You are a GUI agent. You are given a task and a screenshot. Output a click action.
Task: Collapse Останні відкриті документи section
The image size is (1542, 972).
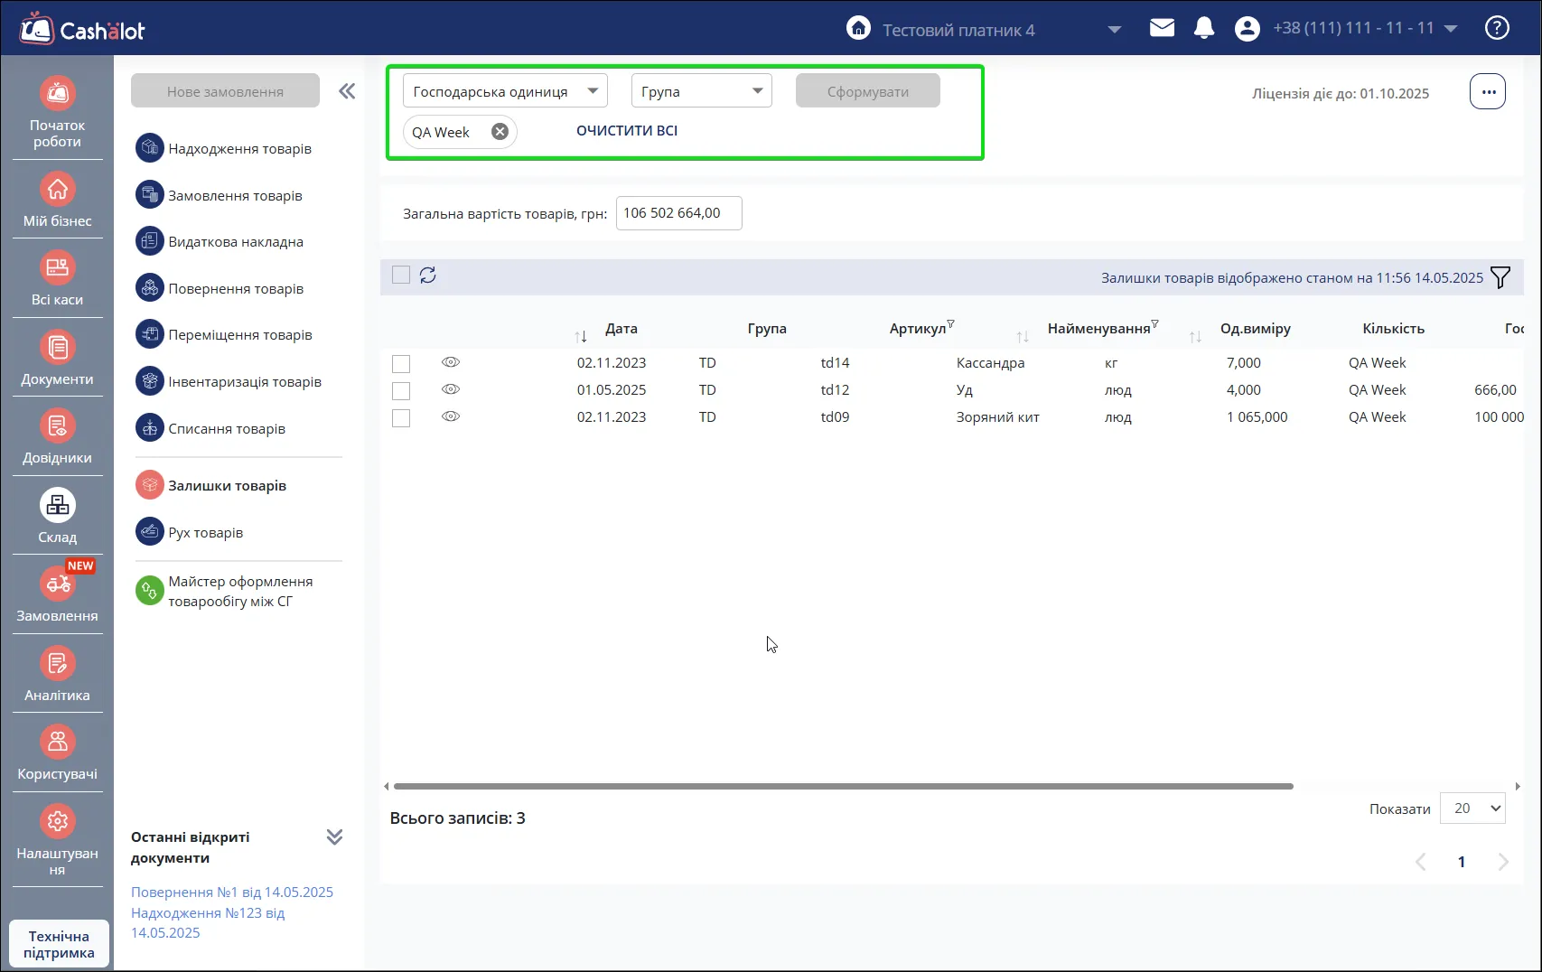click(334, 836)
